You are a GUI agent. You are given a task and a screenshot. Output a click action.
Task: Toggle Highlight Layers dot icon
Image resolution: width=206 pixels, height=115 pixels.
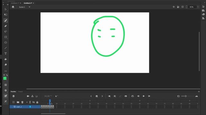(27, 102)
